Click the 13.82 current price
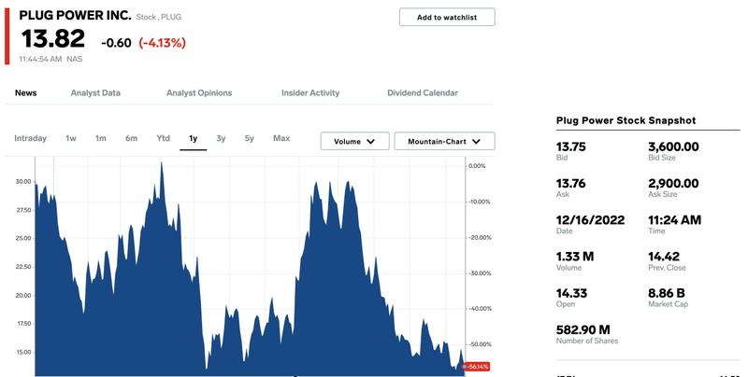 pos(53,38)
